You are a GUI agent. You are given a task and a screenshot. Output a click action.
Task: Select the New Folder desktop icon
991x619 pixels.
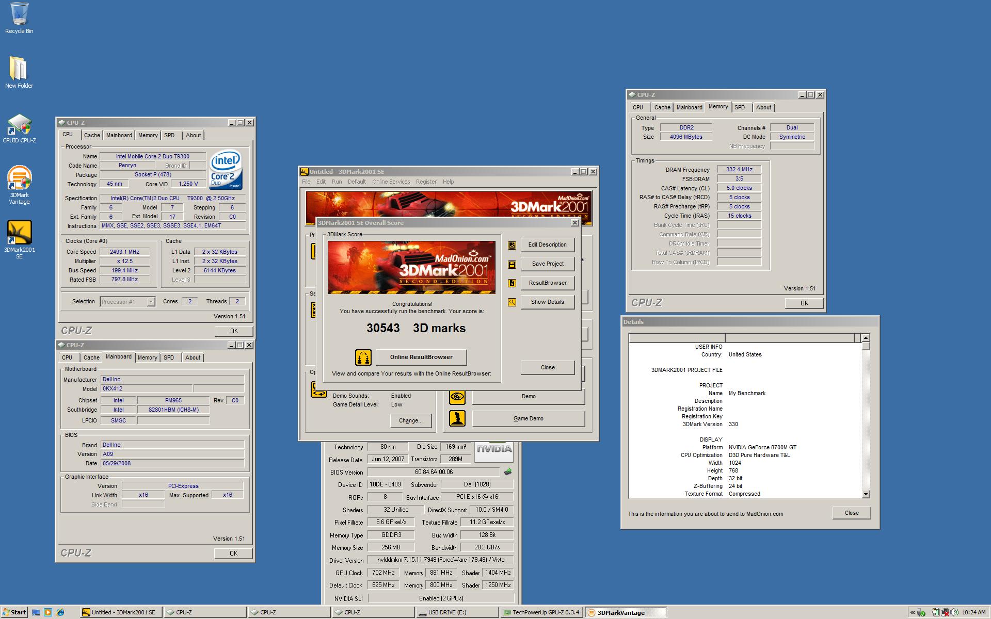19,72
